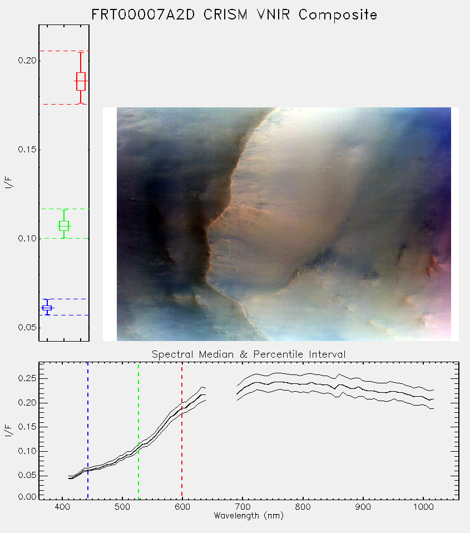Viewport: 470px width, 533px height.
Task: Select the green dashed wavelength line
Action: coord(138,430)
